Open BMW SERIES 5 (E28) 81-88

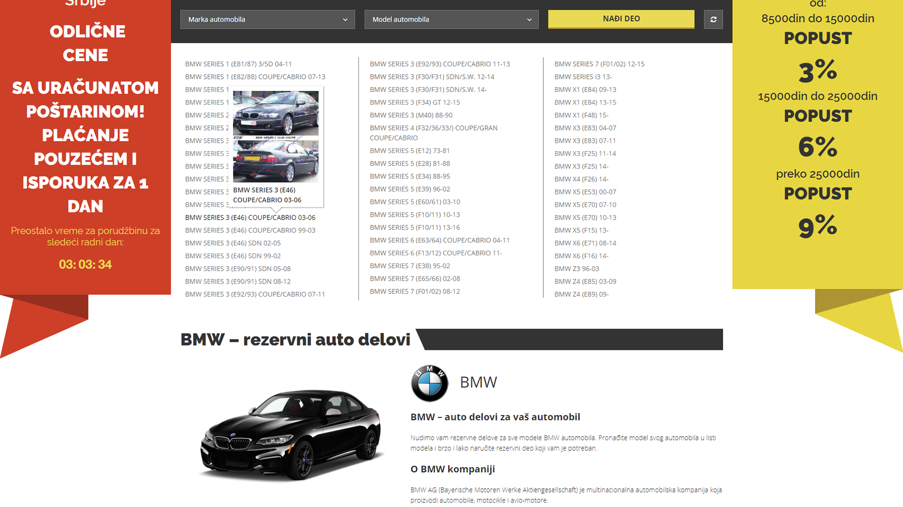pyautogui.click(x=410, y=163)
